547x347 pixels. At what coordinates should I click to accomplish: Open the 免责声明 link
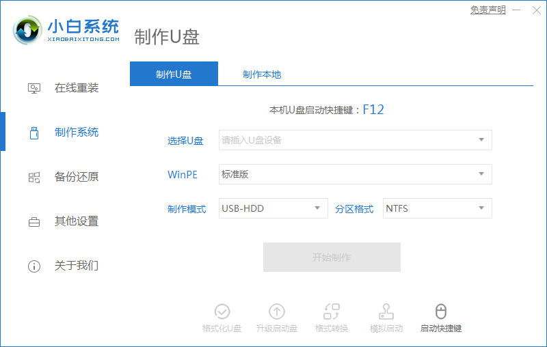pos(488,10)
